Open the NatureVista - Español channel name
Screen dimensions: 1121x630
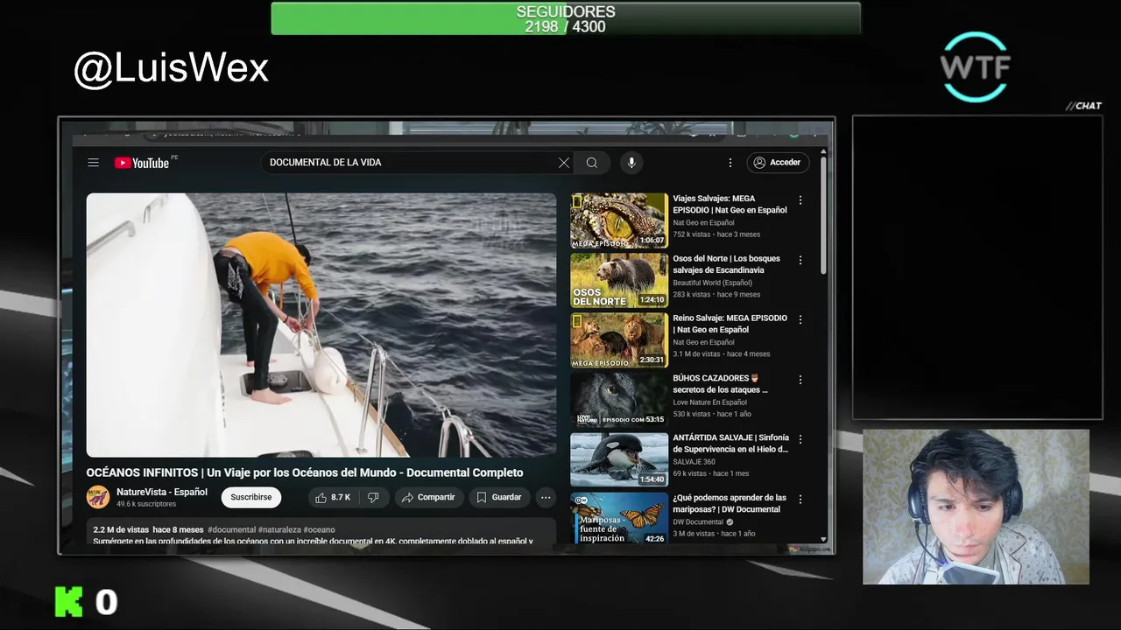pyautogui.click(x=162, y=492)
